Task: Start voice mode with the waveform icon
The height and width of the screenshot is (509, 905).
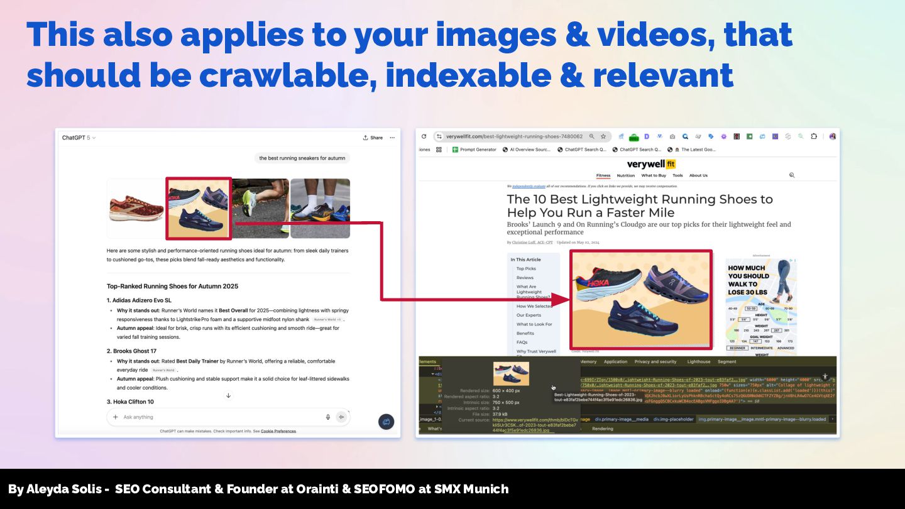Action: pos(342,417)
